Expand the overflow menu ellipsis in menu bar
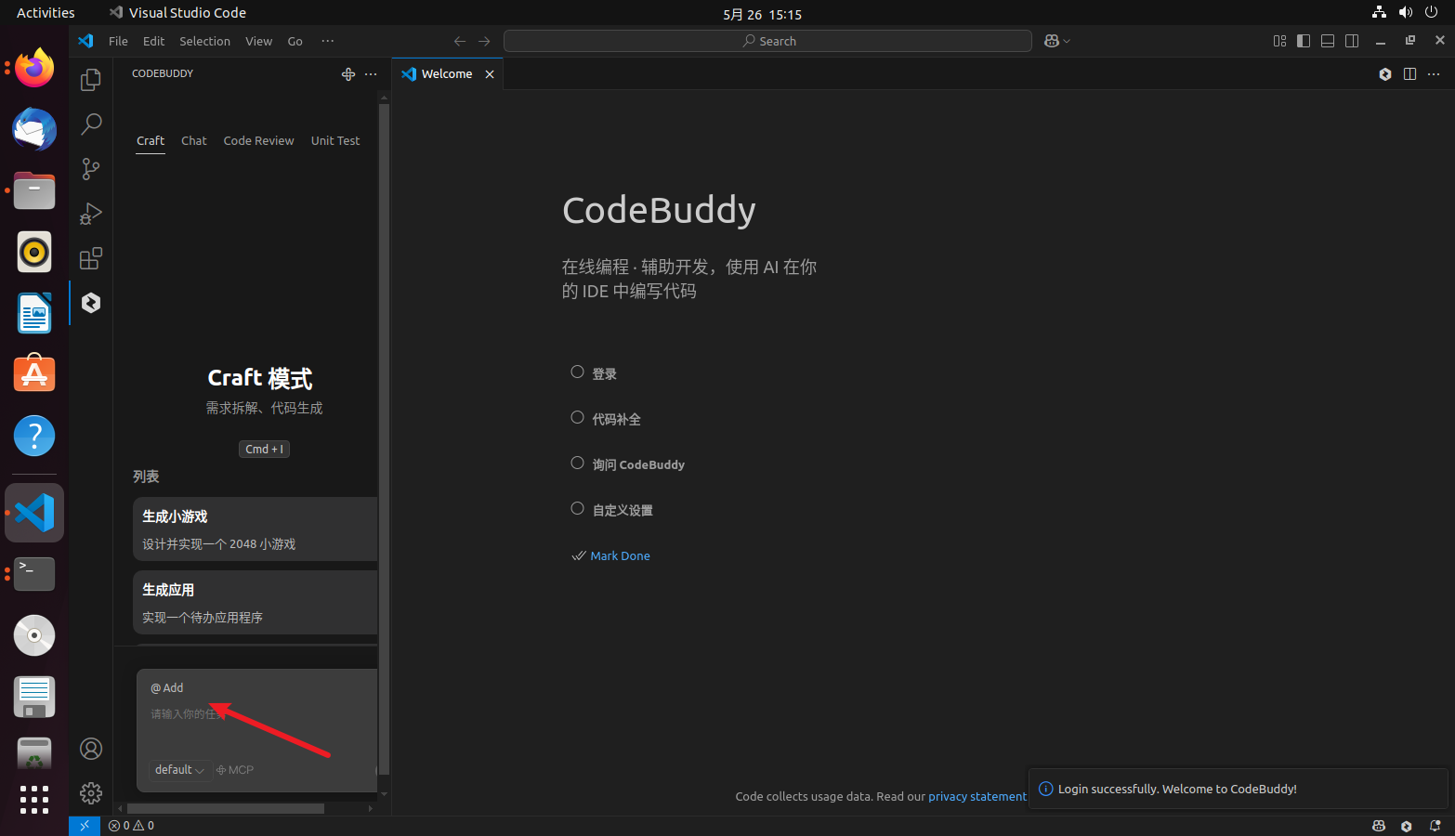This screenshot has height=836, width=1455. click(327, 41)
